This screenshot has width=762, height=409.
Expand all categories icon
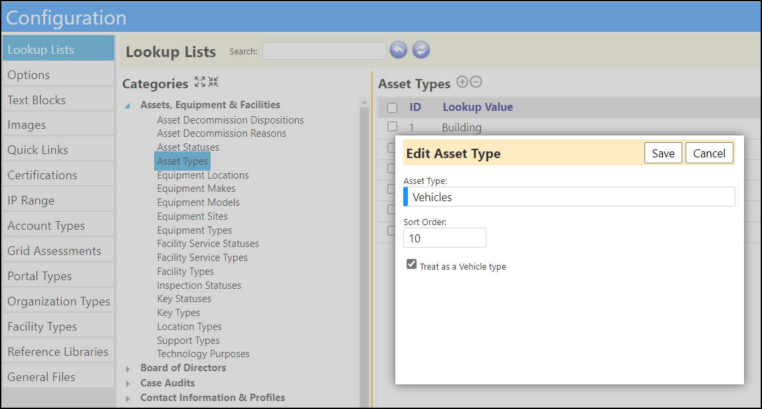coord(200,82)
